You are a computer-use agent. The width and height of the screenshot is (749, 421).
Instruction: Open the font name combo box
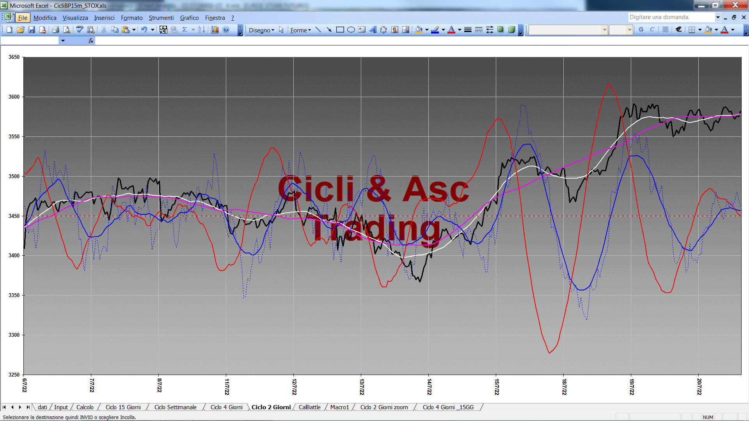click(568, 30)
